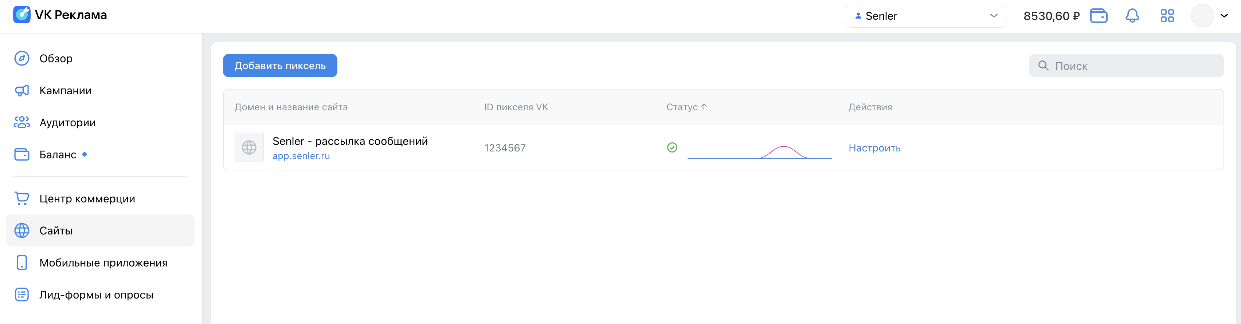Image resolution: width=1241 pixels, height=324 pixels.
Task: Open the apps grid icon
Action: pyautogui.click(x=1167, y=16)
